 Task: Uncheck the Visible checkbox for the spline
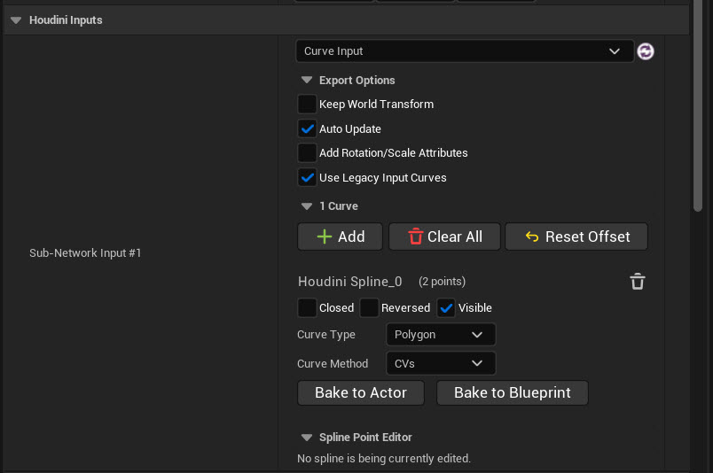(446, 307)
